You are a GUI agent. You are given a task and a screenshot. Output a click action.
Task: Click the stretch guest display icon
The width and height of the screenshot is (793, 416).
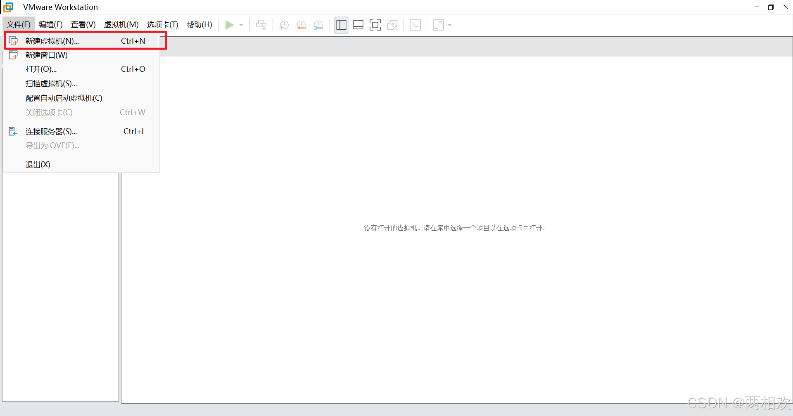[x=438, y=25]
